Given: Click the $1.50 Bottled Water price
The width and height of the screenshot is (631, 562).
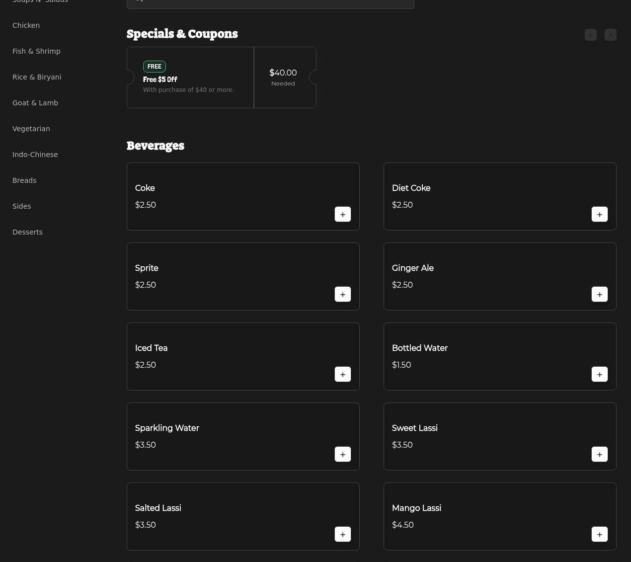Looking at the screenshot, I should click(x=401, y=365).
